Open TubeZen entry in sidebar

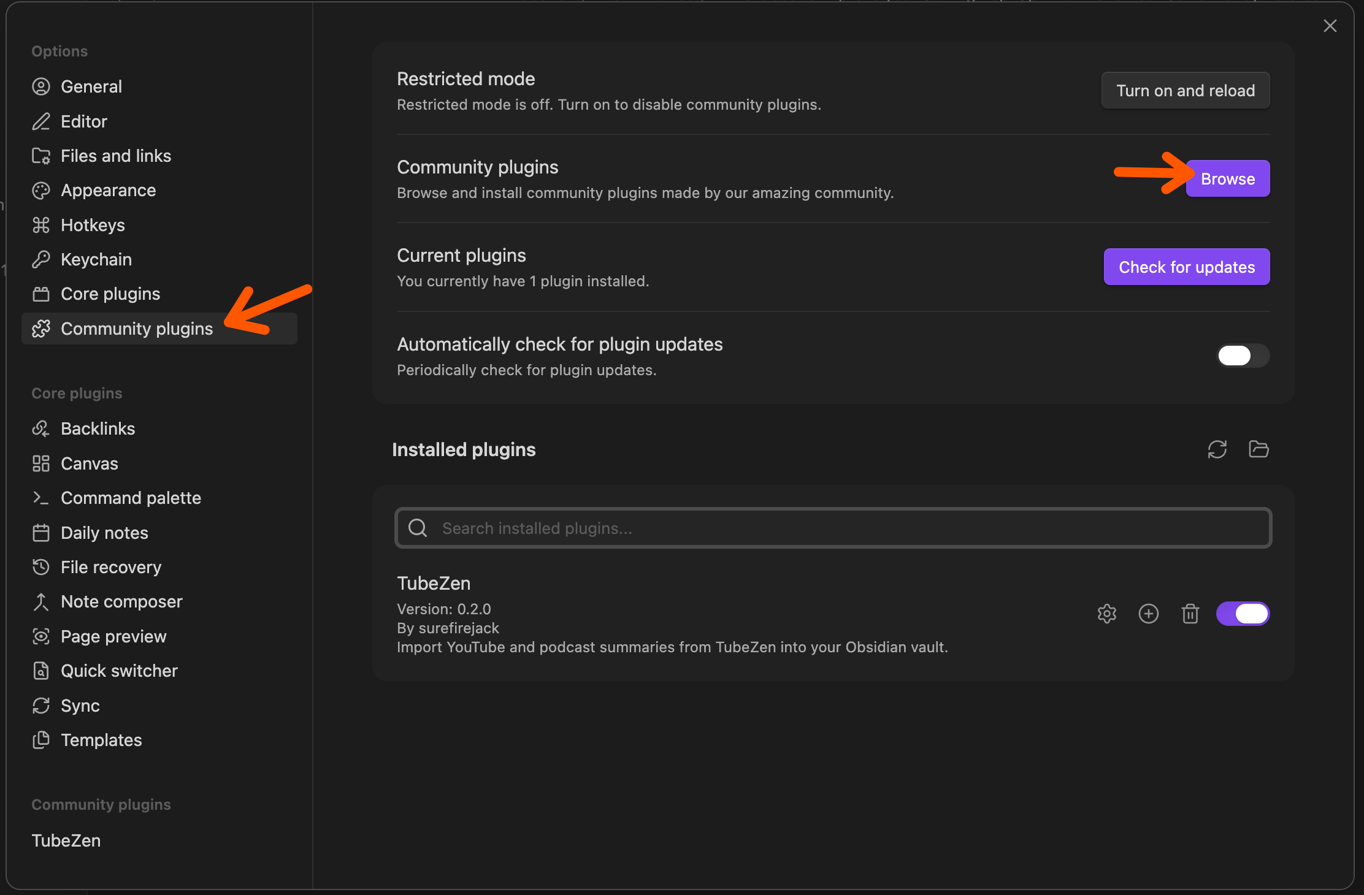(159, 840)
